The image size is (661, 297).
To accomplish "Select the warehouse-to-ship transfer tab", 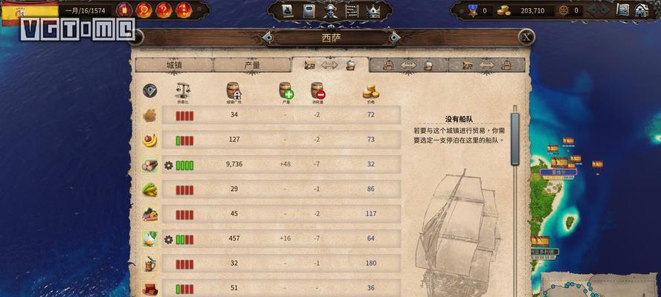I will [x=407, y=65].
